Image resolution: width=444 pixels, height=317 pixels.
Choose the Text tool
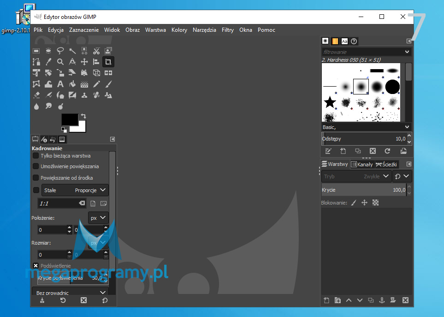pyautogui.click(x=60, y=84)
